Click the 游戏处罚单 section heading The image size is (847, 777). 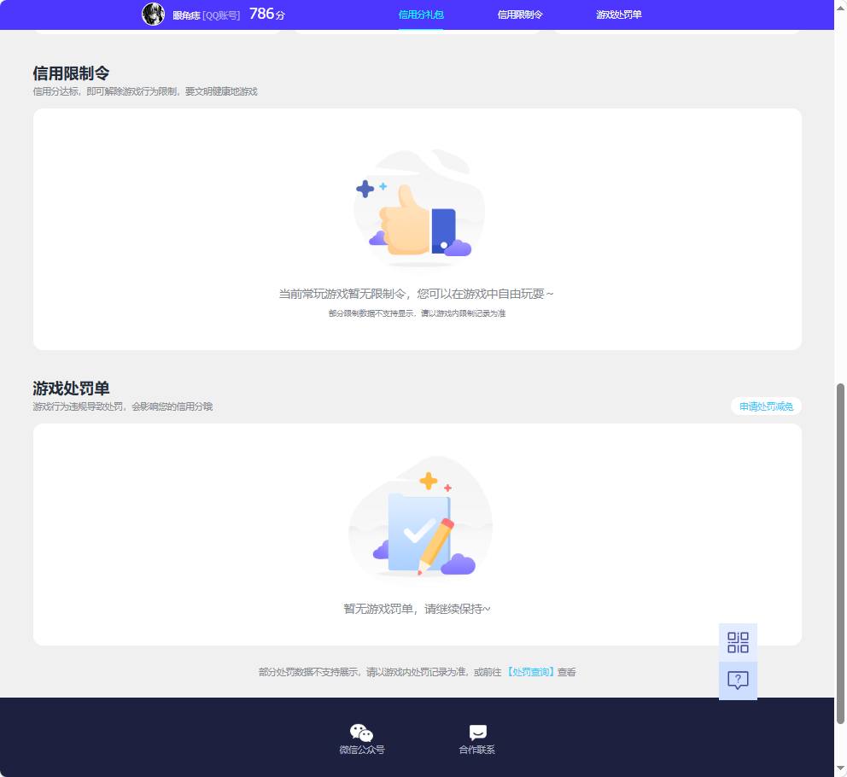71,388
